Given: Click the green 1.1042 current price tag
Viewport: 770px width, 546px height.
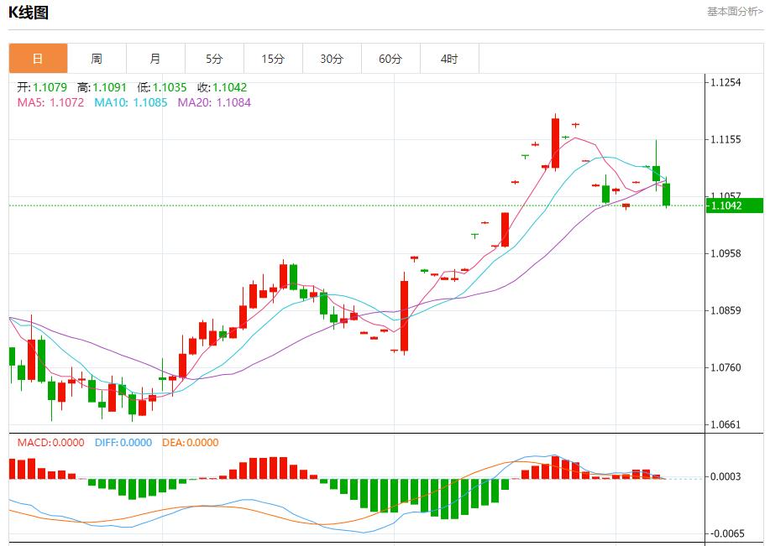Looking at the screenshot, I should [734, 205].
